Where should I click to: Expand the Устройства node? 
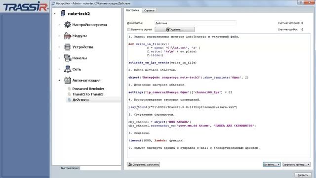pyautogui.click(x=59, y=47)
